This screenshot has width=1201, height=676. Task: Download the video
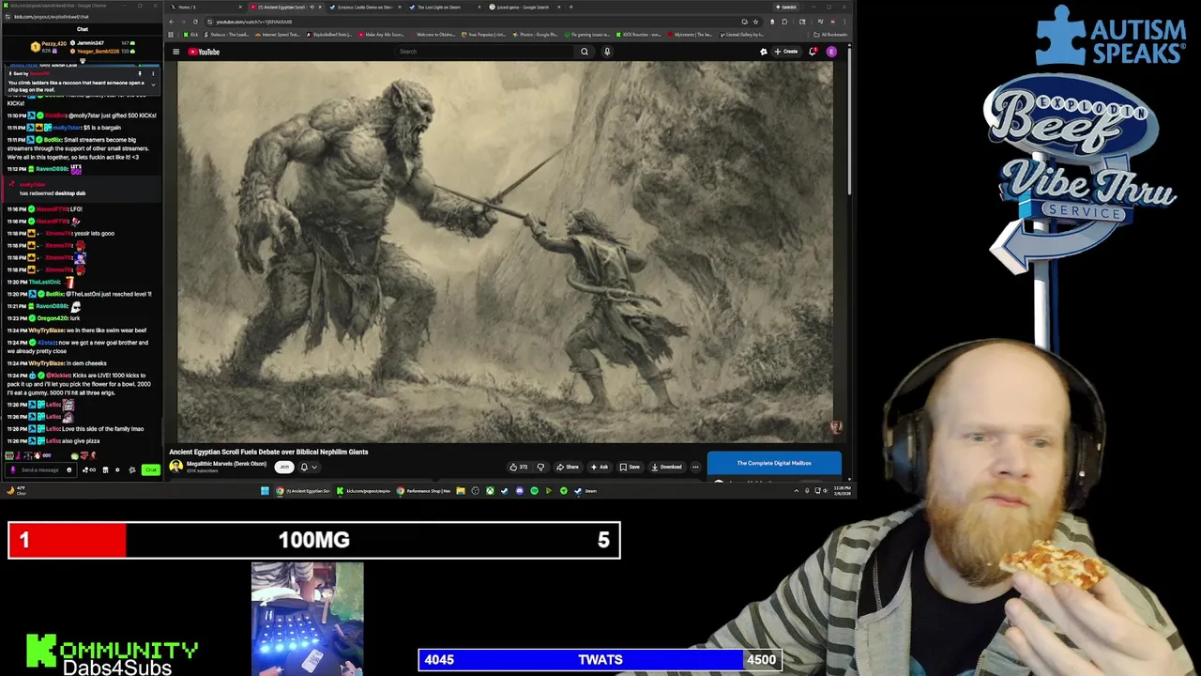pos(665,467)
